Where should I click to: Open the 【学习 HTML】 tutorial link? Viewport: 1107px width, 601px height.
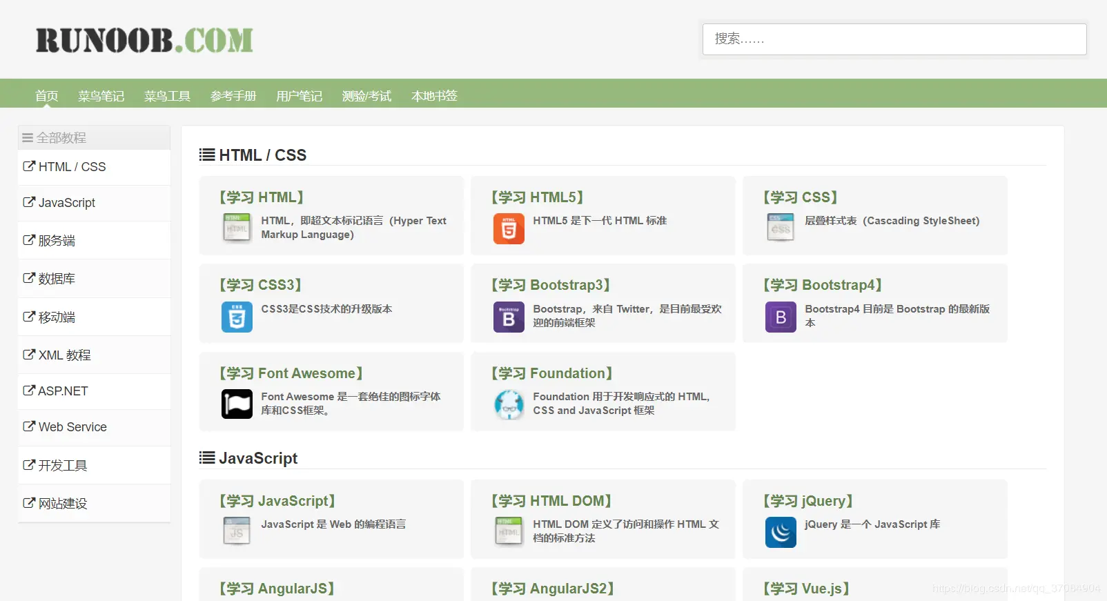(x=262, y=197)
